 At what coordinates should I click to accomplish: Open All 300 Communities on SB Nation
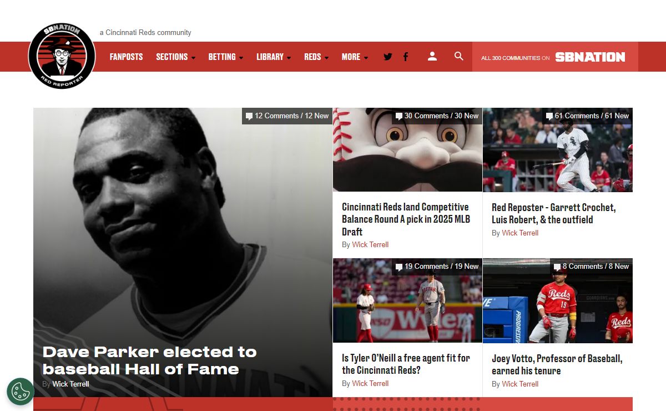(555, 57)
